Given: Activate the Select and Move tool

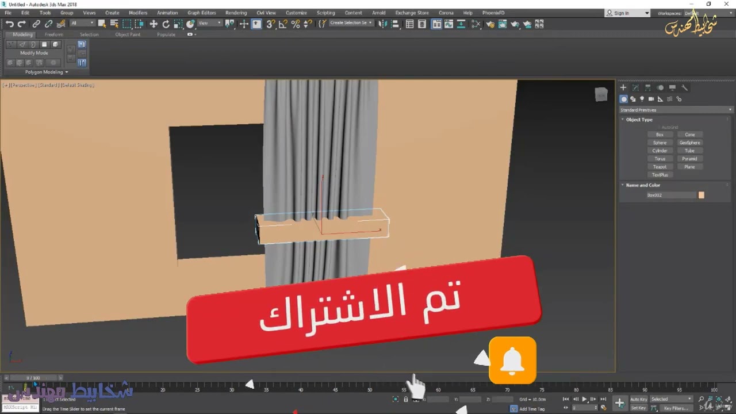Looking at the screenshot, I should coord(154,24).
